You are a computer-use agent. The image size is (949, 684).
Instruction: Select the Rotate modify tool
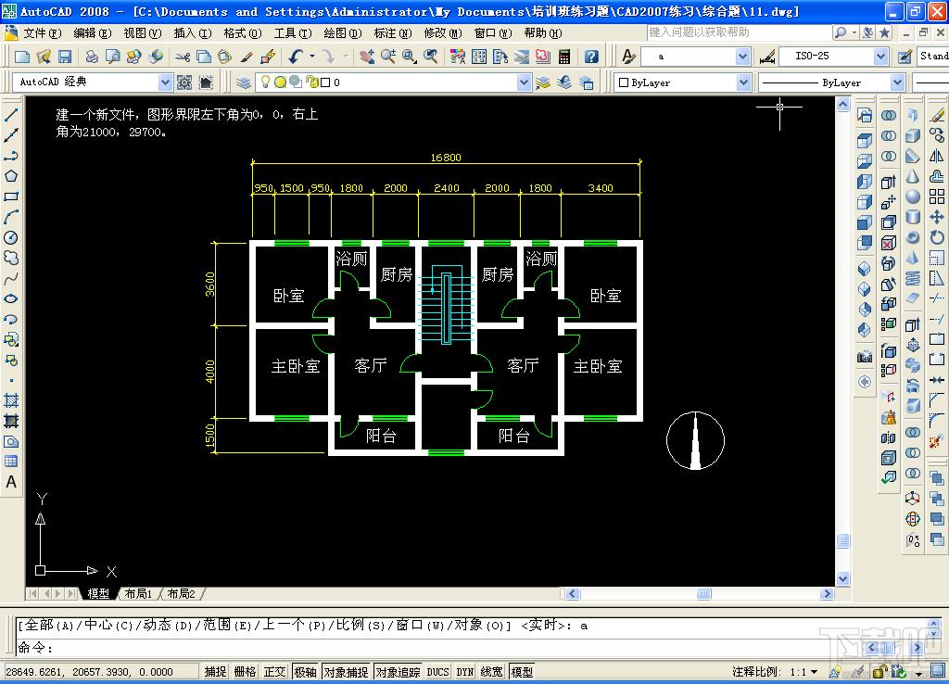pos(937,237)
